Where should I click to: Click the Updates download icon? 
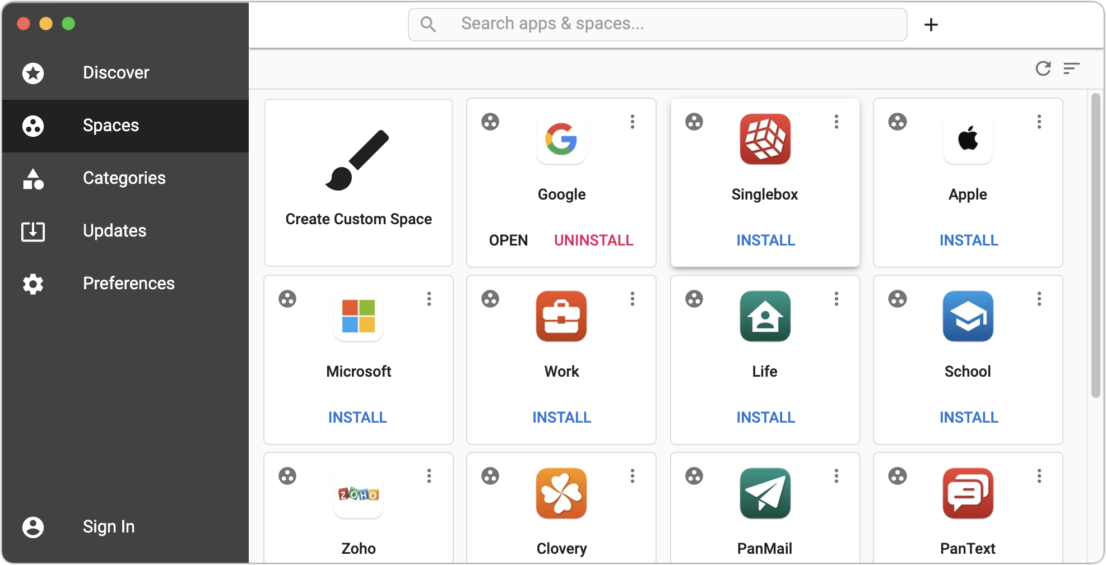pos(33,231)
